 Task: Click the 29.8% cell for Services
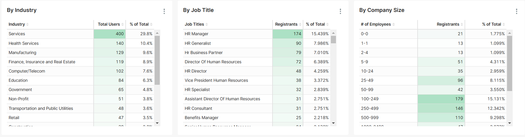tap(140, 34)
